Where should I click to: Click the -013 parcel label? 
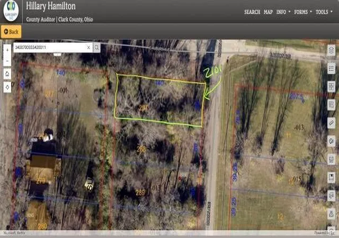(299, 127)
